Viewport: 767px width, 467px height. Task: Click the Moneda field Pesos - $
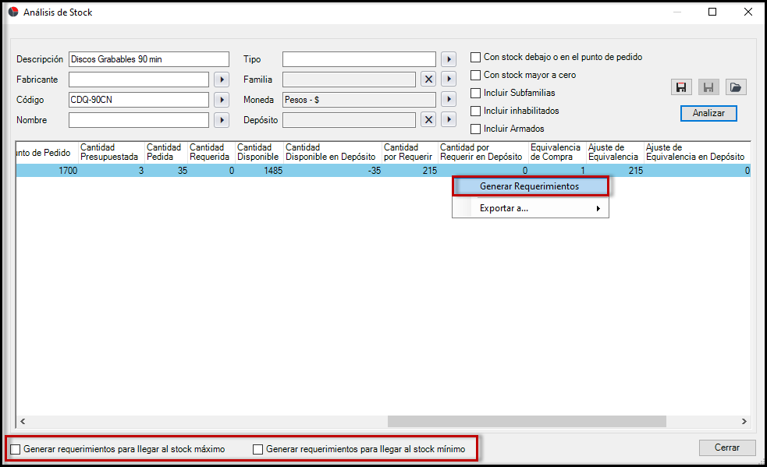tap(359, 100)
